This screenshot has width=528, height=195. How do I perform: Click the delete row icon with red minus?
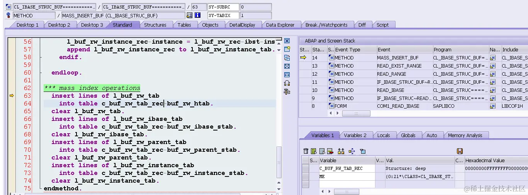pos(330,151)
